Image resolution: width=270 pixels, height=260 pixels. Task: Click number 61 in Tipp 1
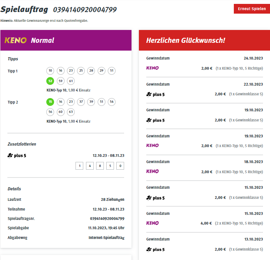click(71, 81)
